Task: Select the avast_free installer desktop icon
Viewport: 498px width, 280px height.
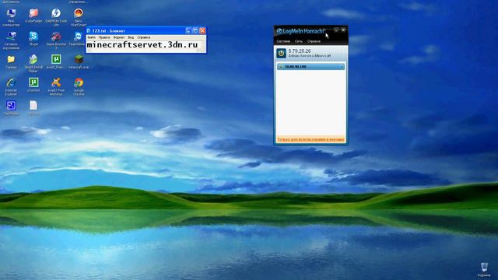Action: pos(56,59)
